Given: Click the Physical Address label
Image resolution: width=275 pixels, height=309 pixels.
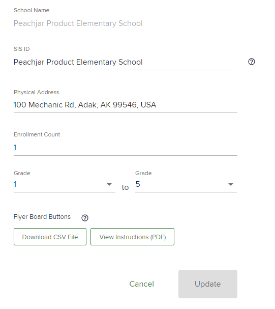Looking at the screenshot, I should (x=37, y=92).
